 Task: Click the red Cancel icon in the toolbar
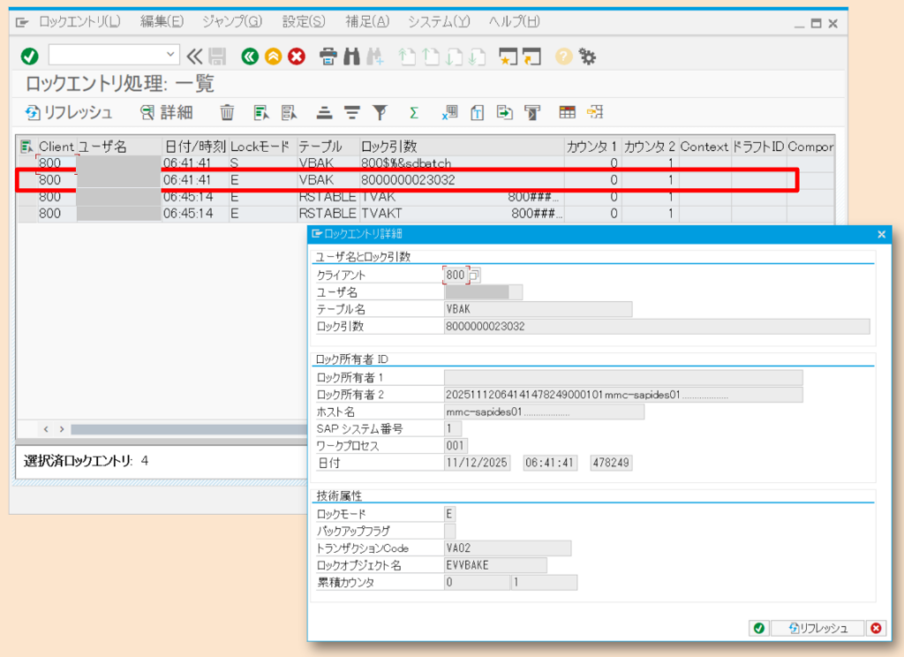coord(297,56)
